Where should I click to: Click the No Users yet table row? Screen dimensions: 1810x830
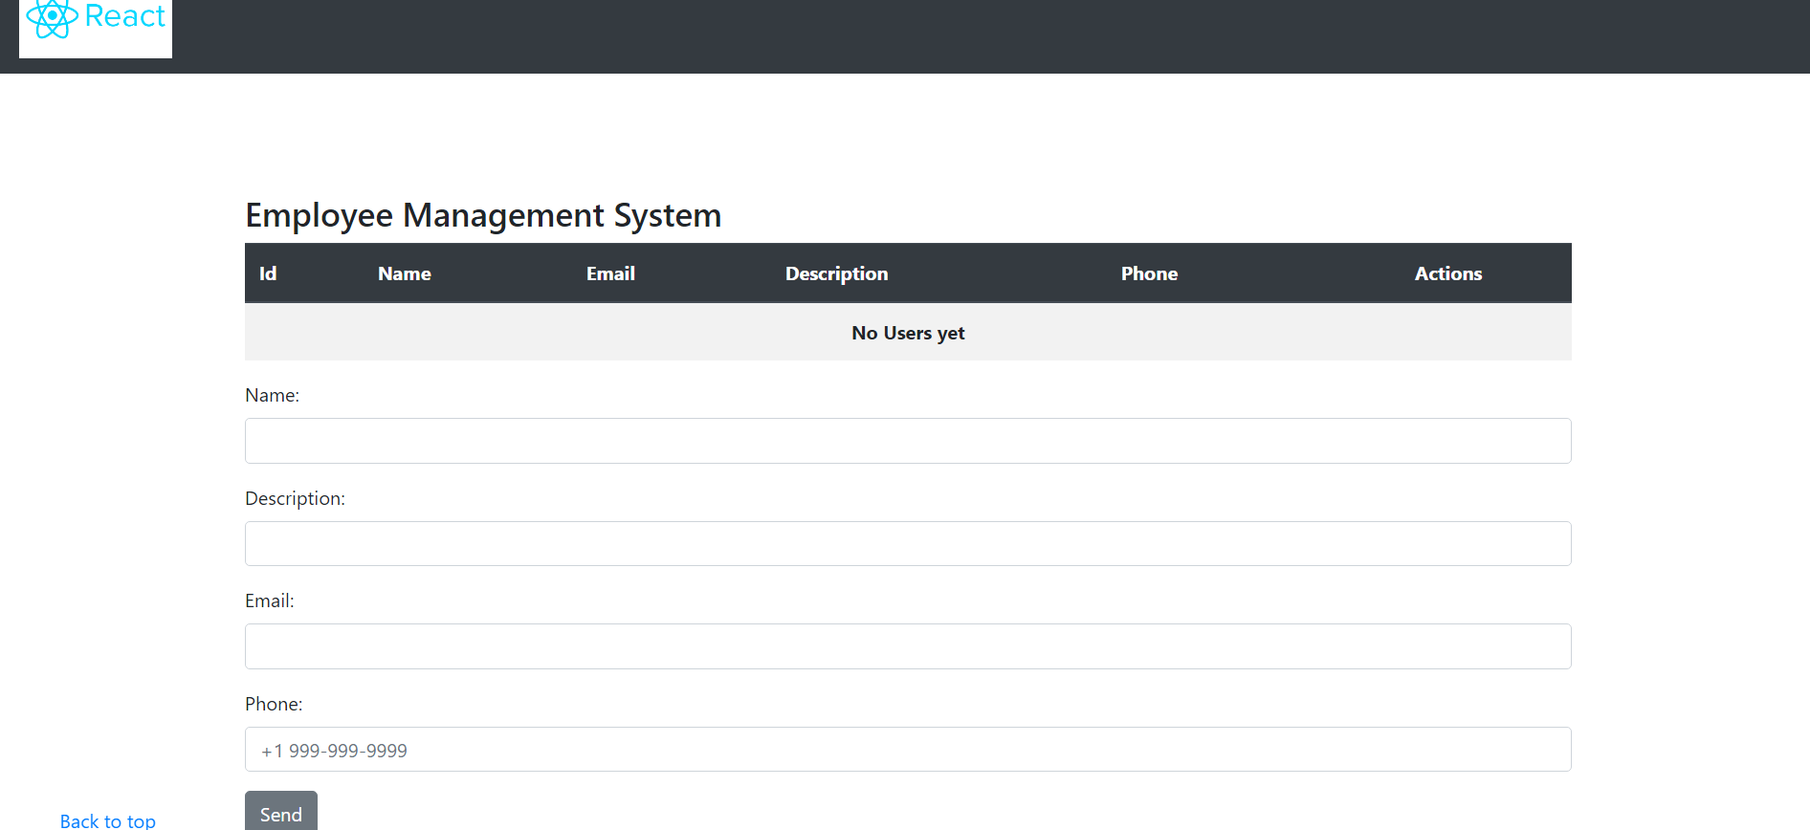908,333
